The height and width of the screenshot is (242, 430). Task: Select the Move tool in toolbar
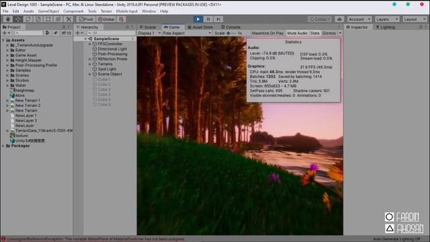tap(18, 19)
